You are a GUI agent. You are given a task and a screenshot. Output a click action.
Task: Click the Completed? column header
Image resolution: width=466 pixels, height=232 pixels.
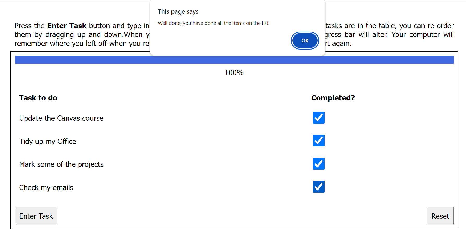tap(333, 98)
